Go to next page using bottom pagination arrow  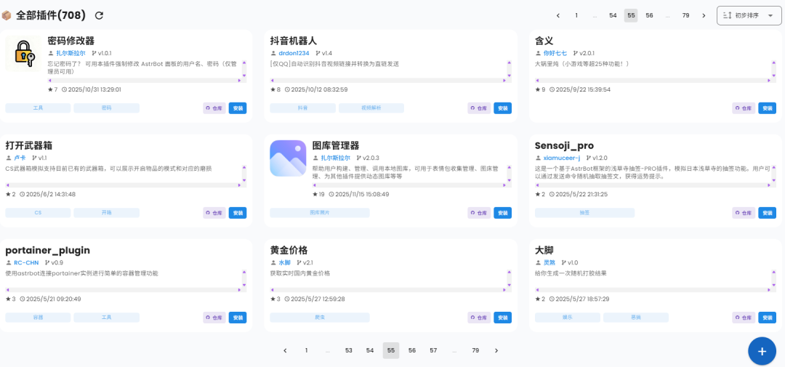[496, 350]
